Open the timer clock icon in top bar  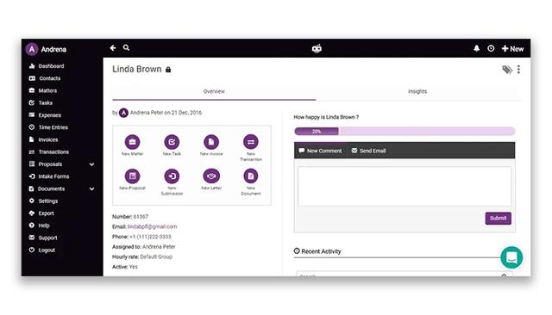tap(491, 48)
